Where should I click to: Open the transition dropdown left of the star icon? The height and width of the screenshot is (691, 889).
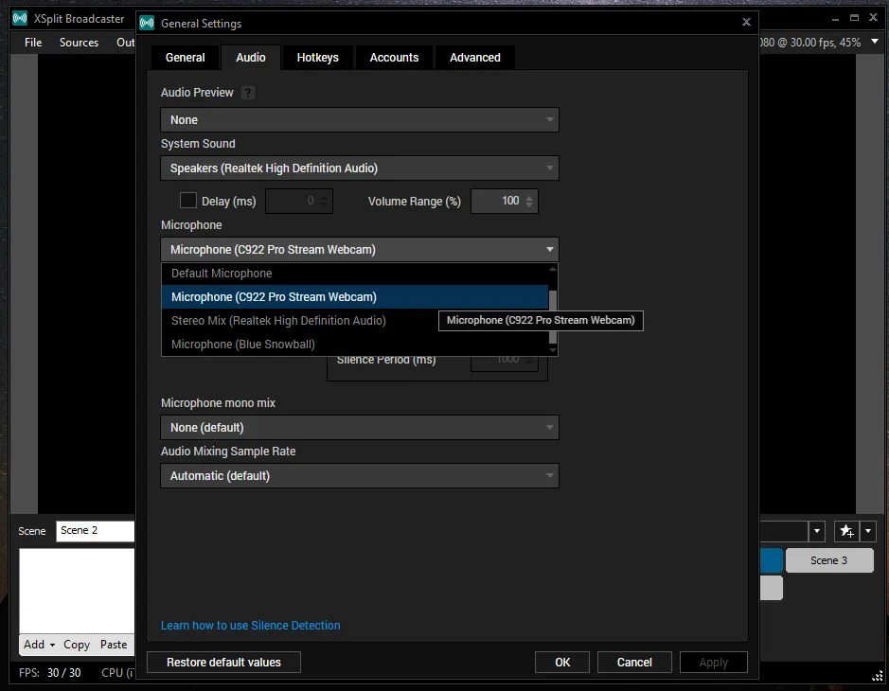tap(816, 531)
